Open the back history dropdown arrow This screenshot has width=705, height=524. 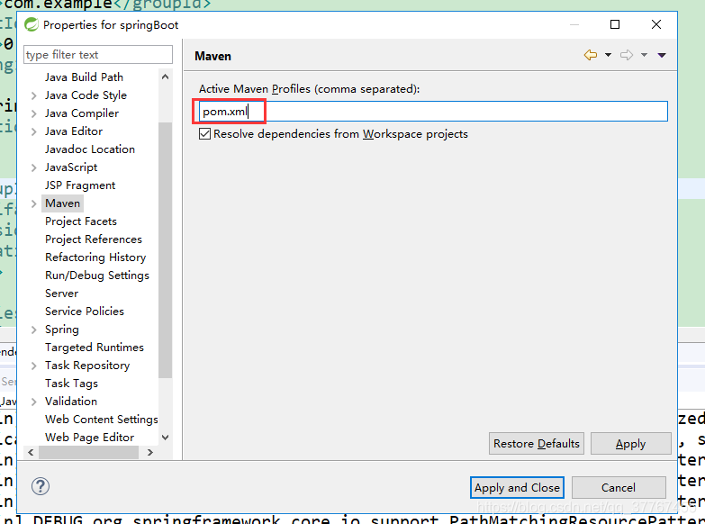[608, 55]
